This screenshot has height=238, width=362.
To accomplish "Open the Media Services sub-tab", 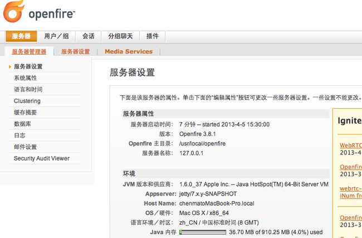I will [x=129, y=51].
